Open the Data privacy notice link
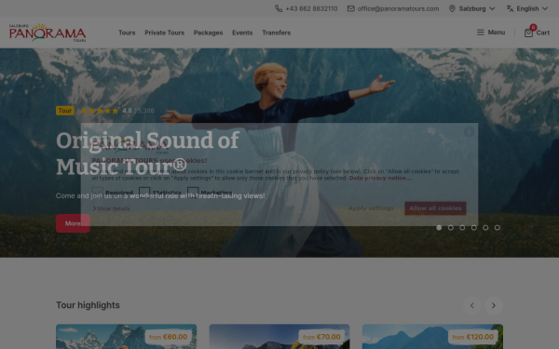The height and width of the screenshot is (349, 559). [380, 178]
